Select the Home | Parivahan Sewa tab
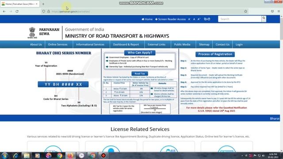This screenshot has width=283, height=159. tap(19, 4)
